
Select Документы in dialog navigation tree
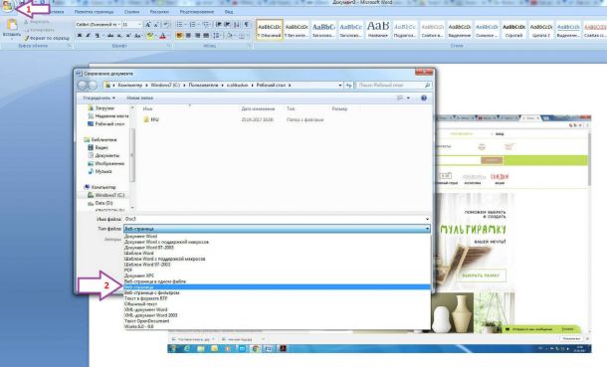point(106,155)
